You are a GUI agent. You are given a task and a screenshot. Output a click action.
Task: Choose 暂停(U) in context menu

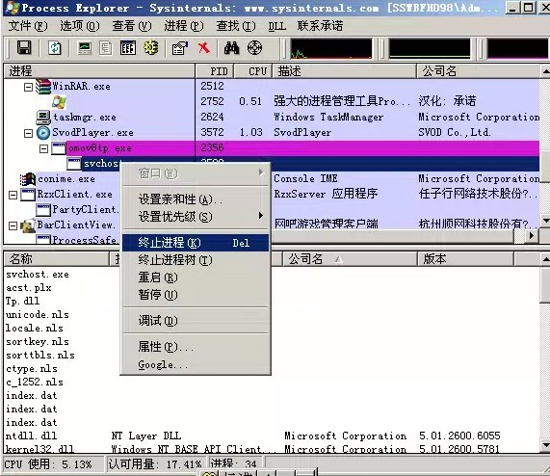(196, 294)
